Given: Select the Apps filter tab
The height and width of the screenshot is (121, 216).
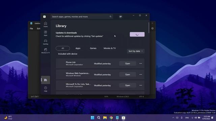Looking at the screenshot, I should pyautogui.click(x=78, y=48).
